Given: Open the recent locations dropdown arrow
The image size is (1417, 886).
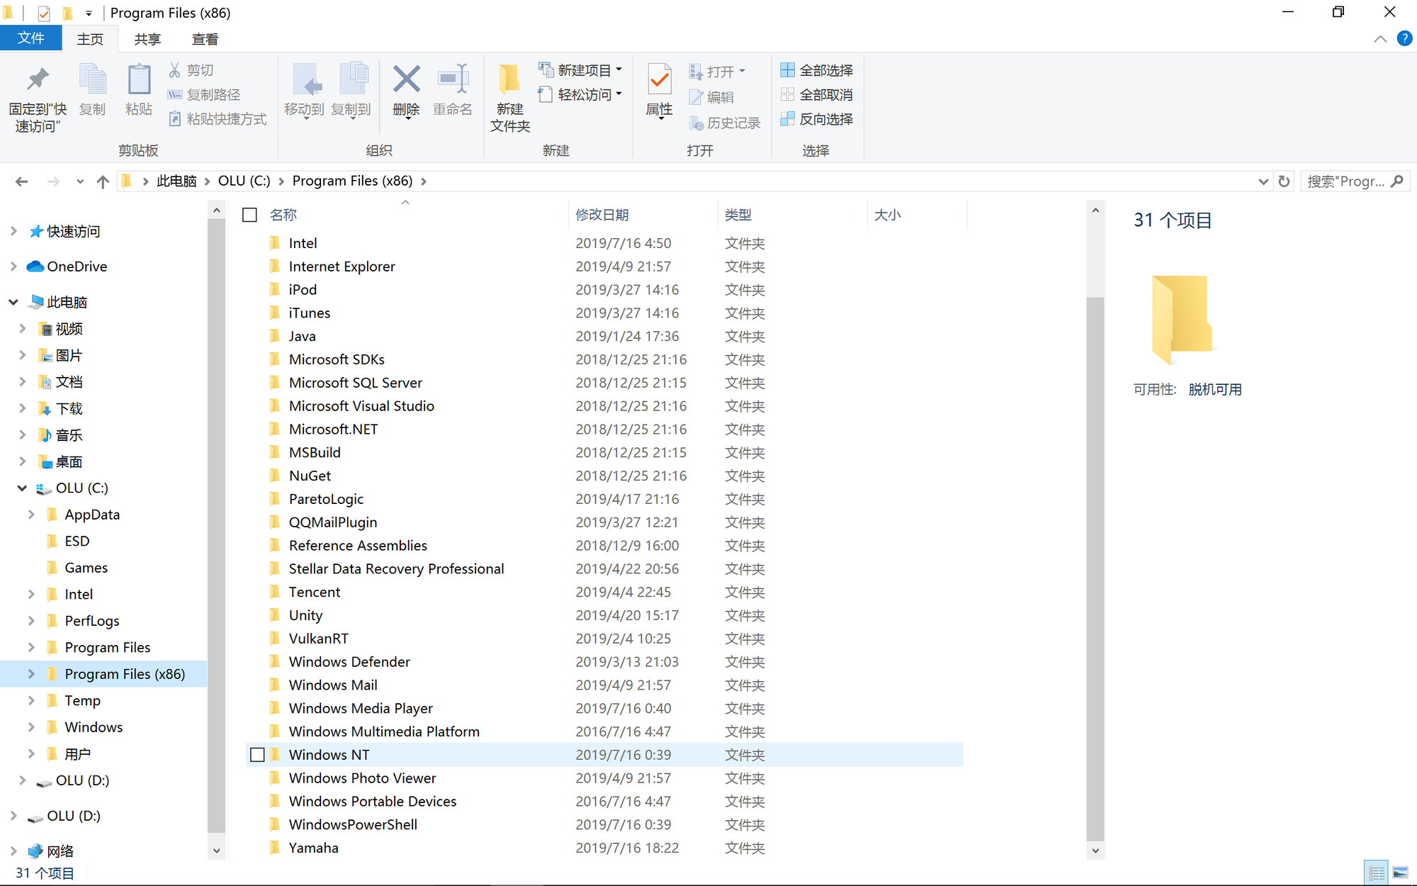Looking at the screenshot, I should click(x=80, y=181).
